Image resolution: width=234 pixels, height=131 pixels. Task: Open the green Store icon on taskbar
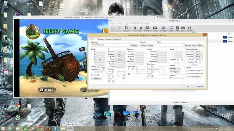[25, 128]
